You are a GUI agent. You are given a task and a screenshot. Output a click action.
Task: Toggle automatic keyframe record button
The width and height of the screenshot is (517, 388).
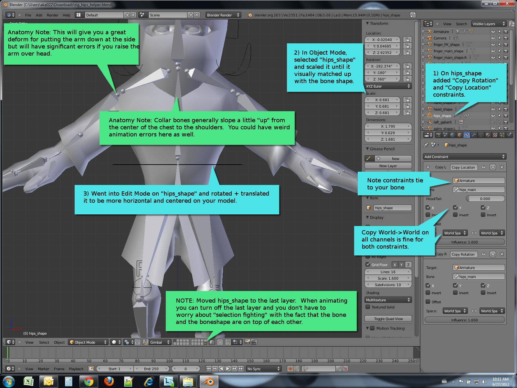click(x=290, y=369)
